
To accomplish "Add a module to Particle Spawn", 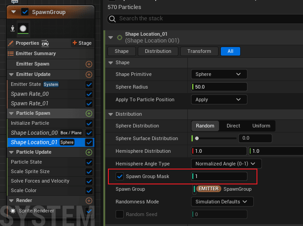I will coord(89,113).
